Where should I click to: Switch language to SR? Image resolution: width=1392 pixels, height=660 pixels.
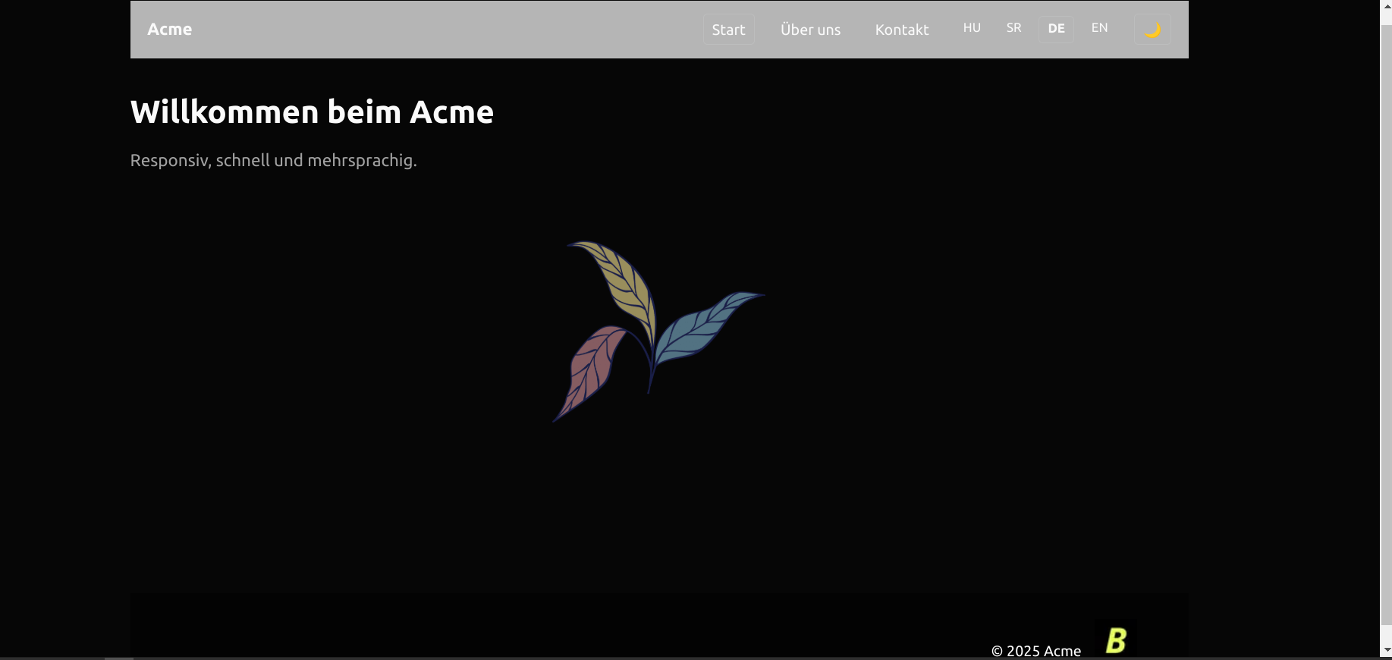[x=1013, y=28]
